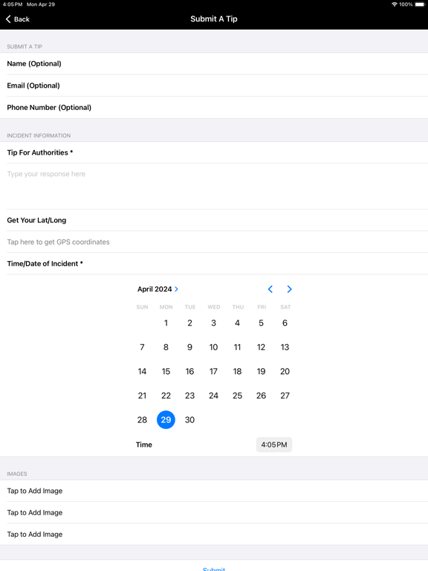Tap the third Tap to Add Image row

tap(214, 535)
